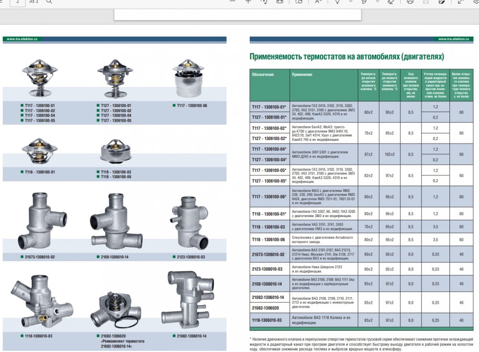The width and height of the screenshot is (479, 352).
Task: Rotate the PDF page
Action: click(x=263, y=2)
